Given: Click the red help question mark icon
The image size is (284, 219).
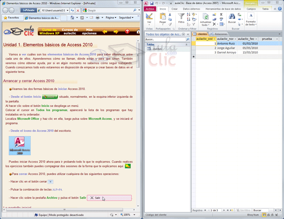Looking at the screenshot, I should click(127, 32).
